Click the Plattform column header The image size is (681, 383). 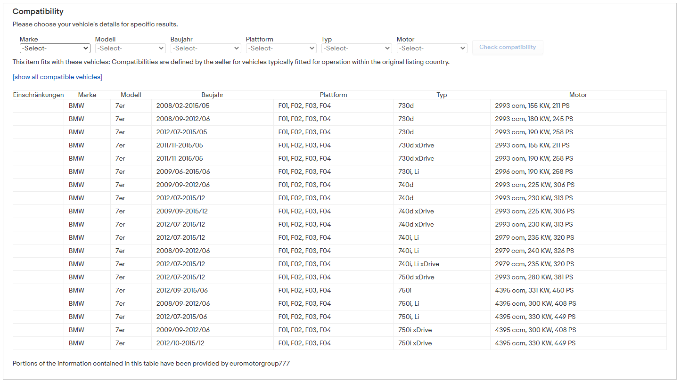(x=333, y=95)
